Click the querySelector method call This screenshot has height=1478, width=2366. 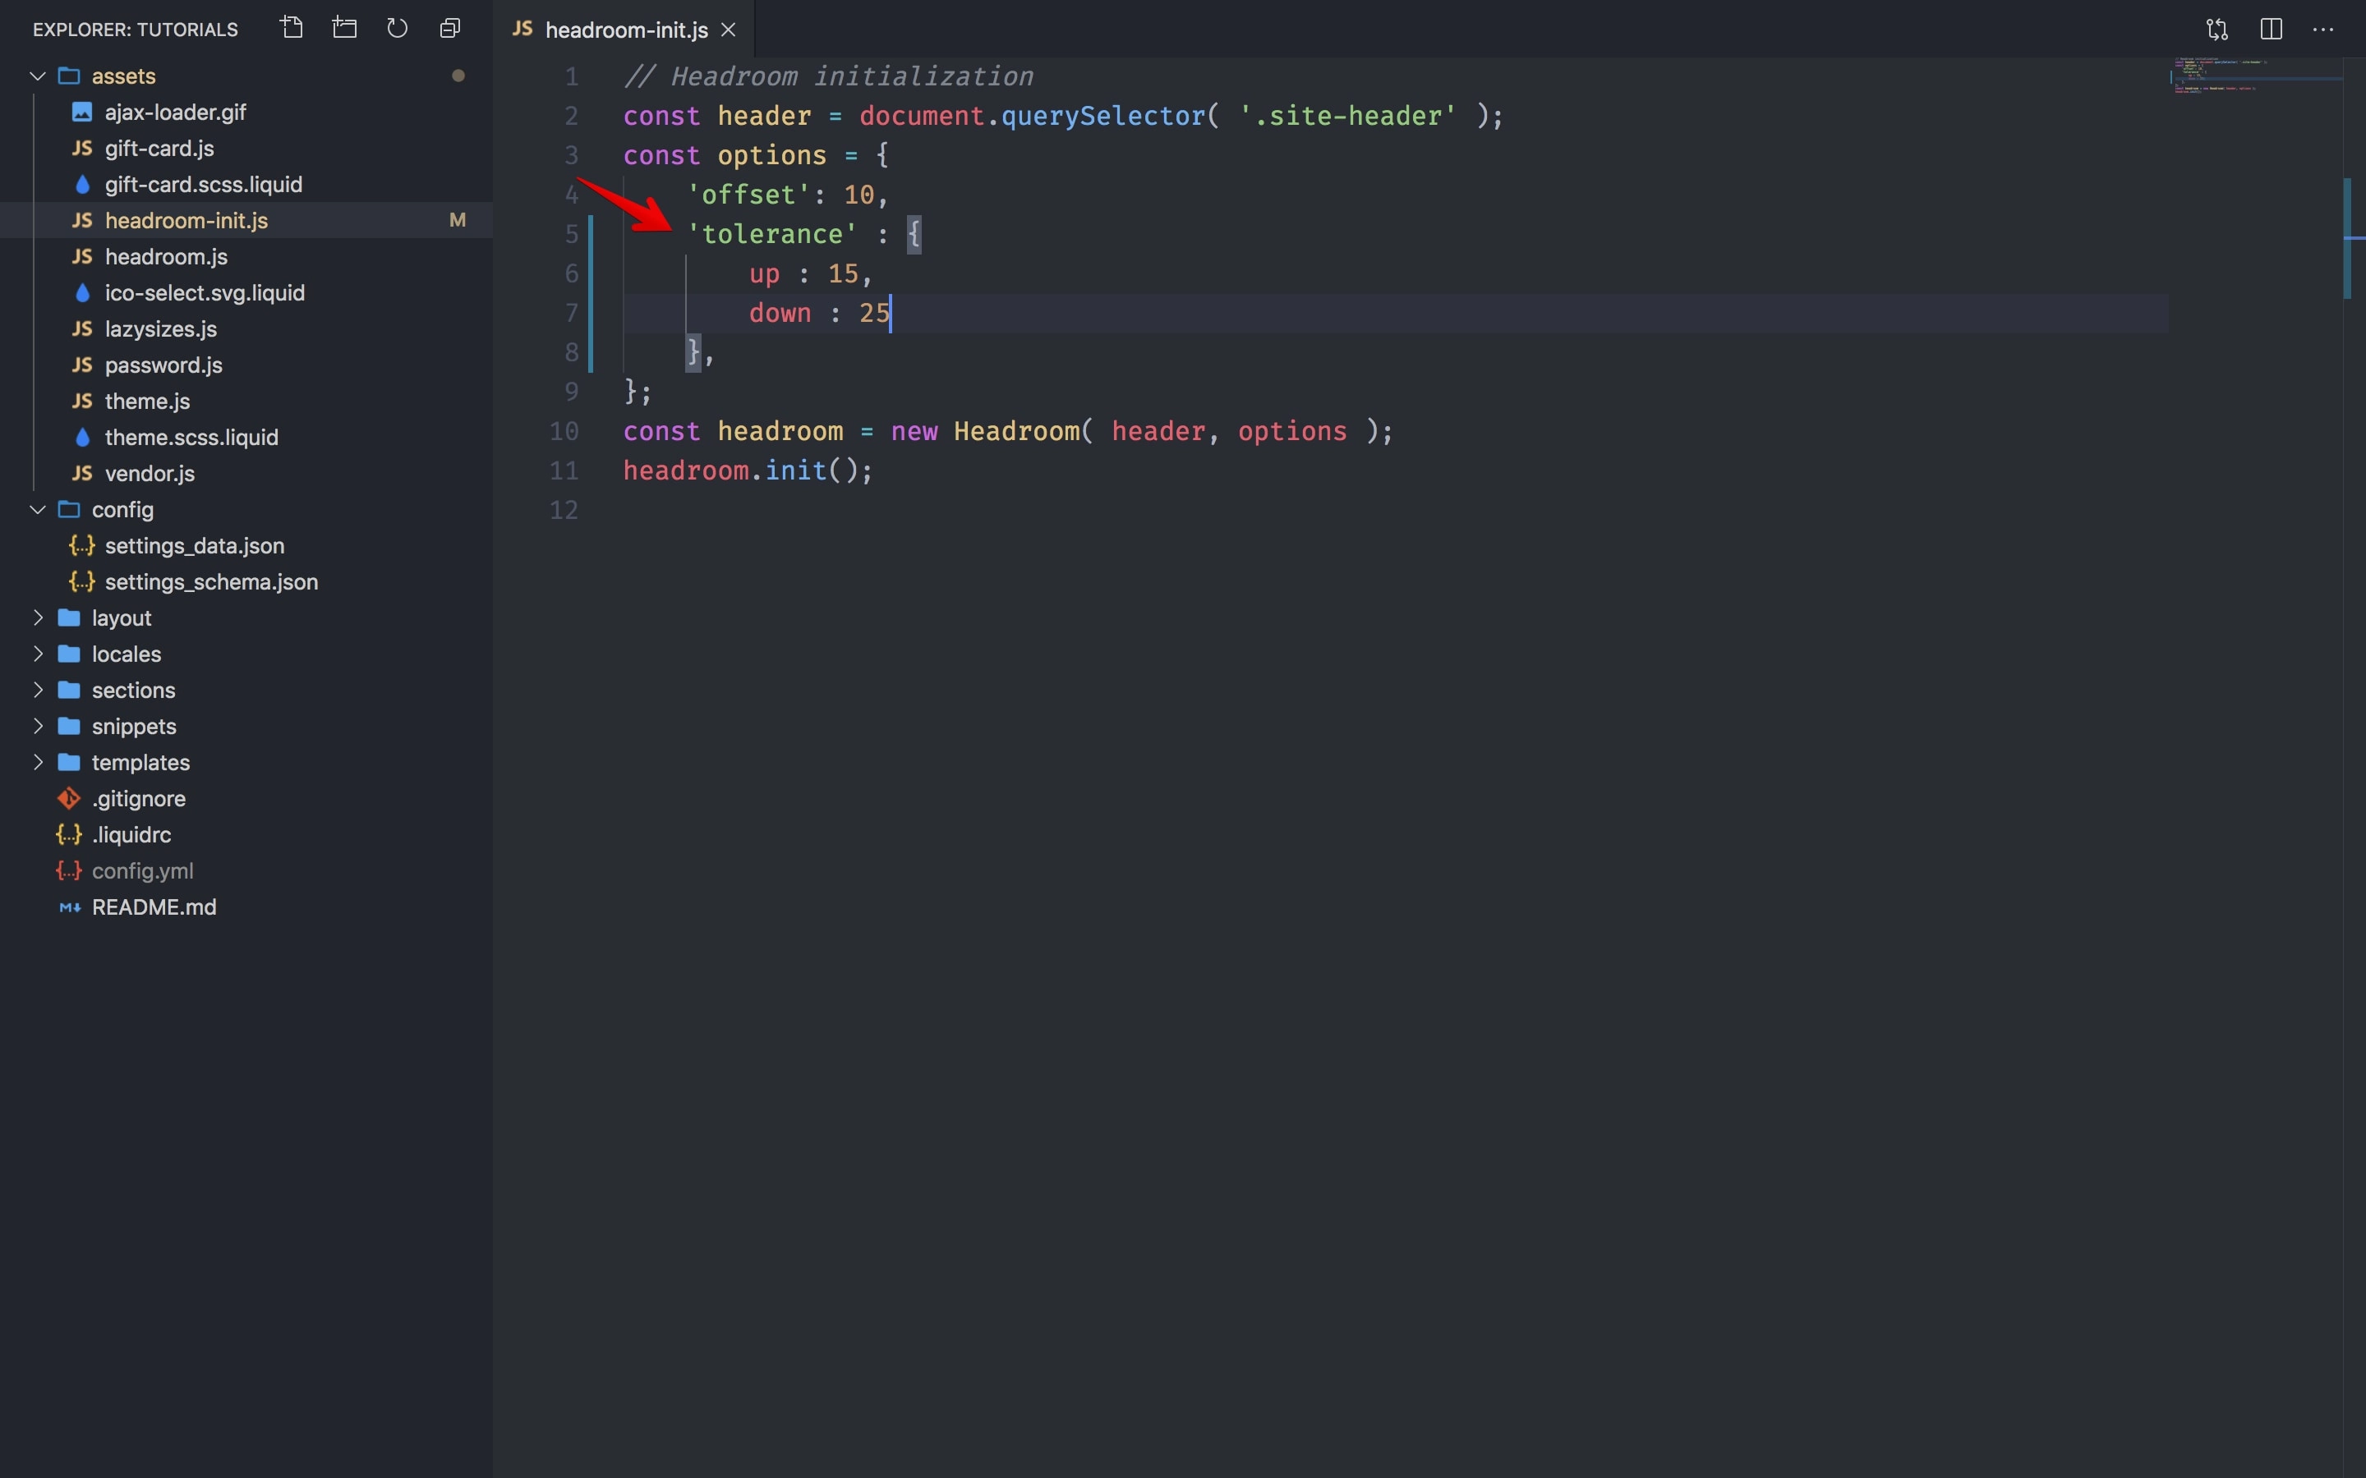[x=1102, y=117]
